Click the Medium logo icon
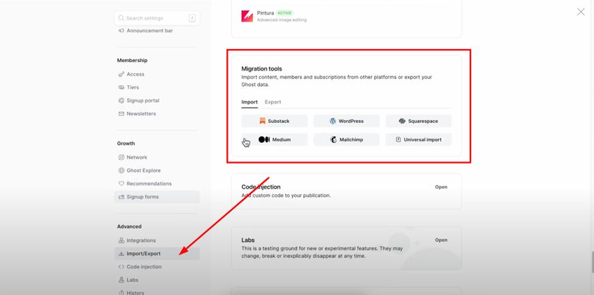Image resolution: width=594 pixels, height=295 pixels. click(x=264, y=140)
